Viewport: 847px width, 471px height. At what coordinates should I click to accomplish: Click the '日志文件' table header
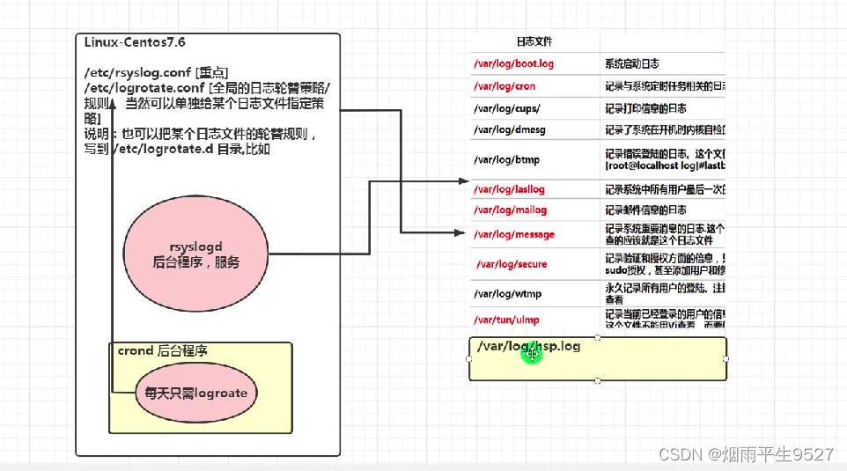tap(534, 41)
